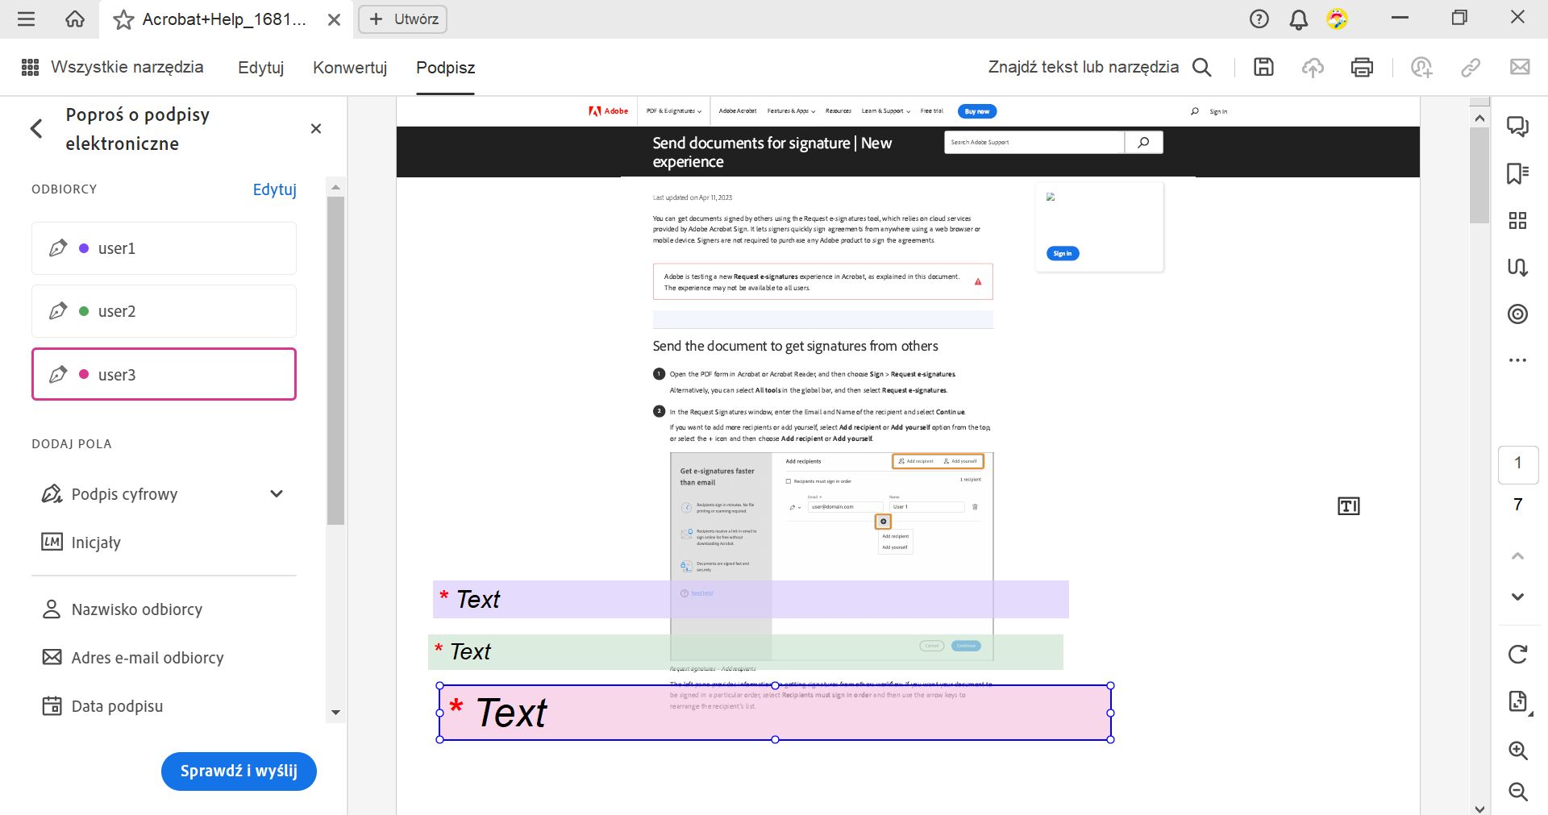
Task: Search with Znajdź tekst lub narzędzia
Action: click(1100, 67)
